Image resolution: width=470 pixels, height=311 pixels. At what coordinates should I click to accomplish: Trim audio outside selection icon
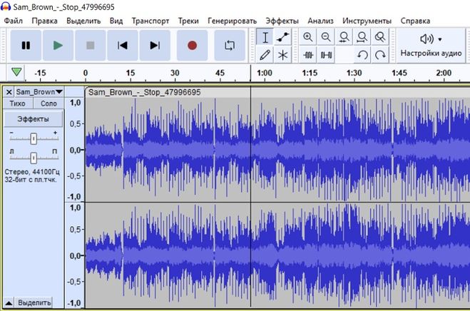pyautogui.click(x=308, y=55)
